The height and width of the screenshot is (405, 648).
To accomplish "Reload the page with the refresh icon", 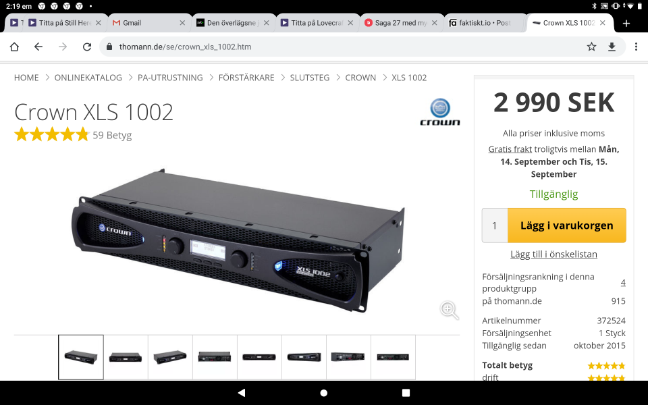I will tap(86, 47).
